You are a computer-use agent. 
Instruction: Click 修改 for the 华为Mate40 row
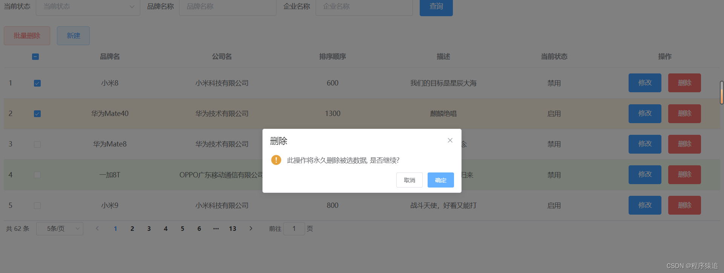coord(645,114)
